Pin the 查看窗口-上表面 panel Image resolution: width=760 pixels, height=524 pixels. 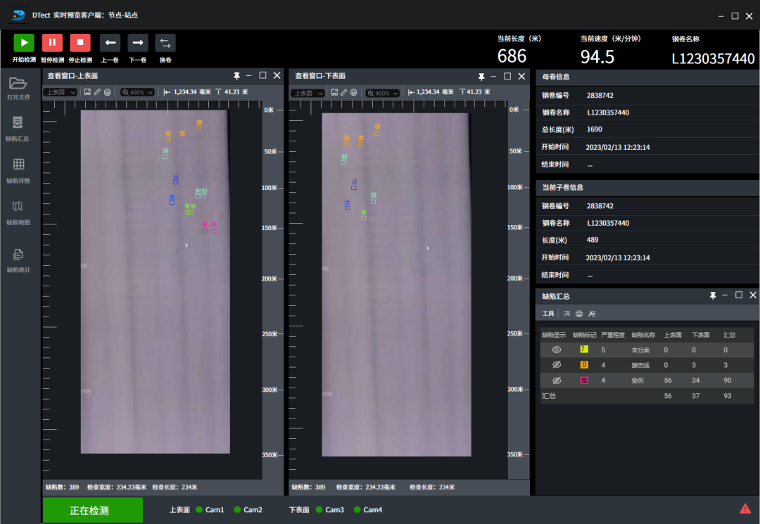pos(236,76)
